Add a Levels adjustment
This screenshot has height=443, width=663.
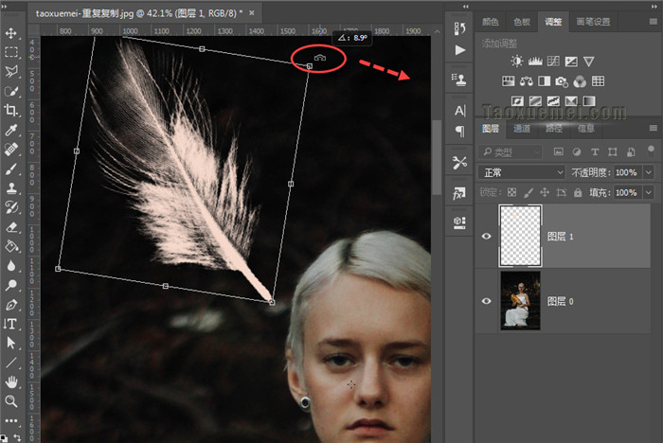535,62
